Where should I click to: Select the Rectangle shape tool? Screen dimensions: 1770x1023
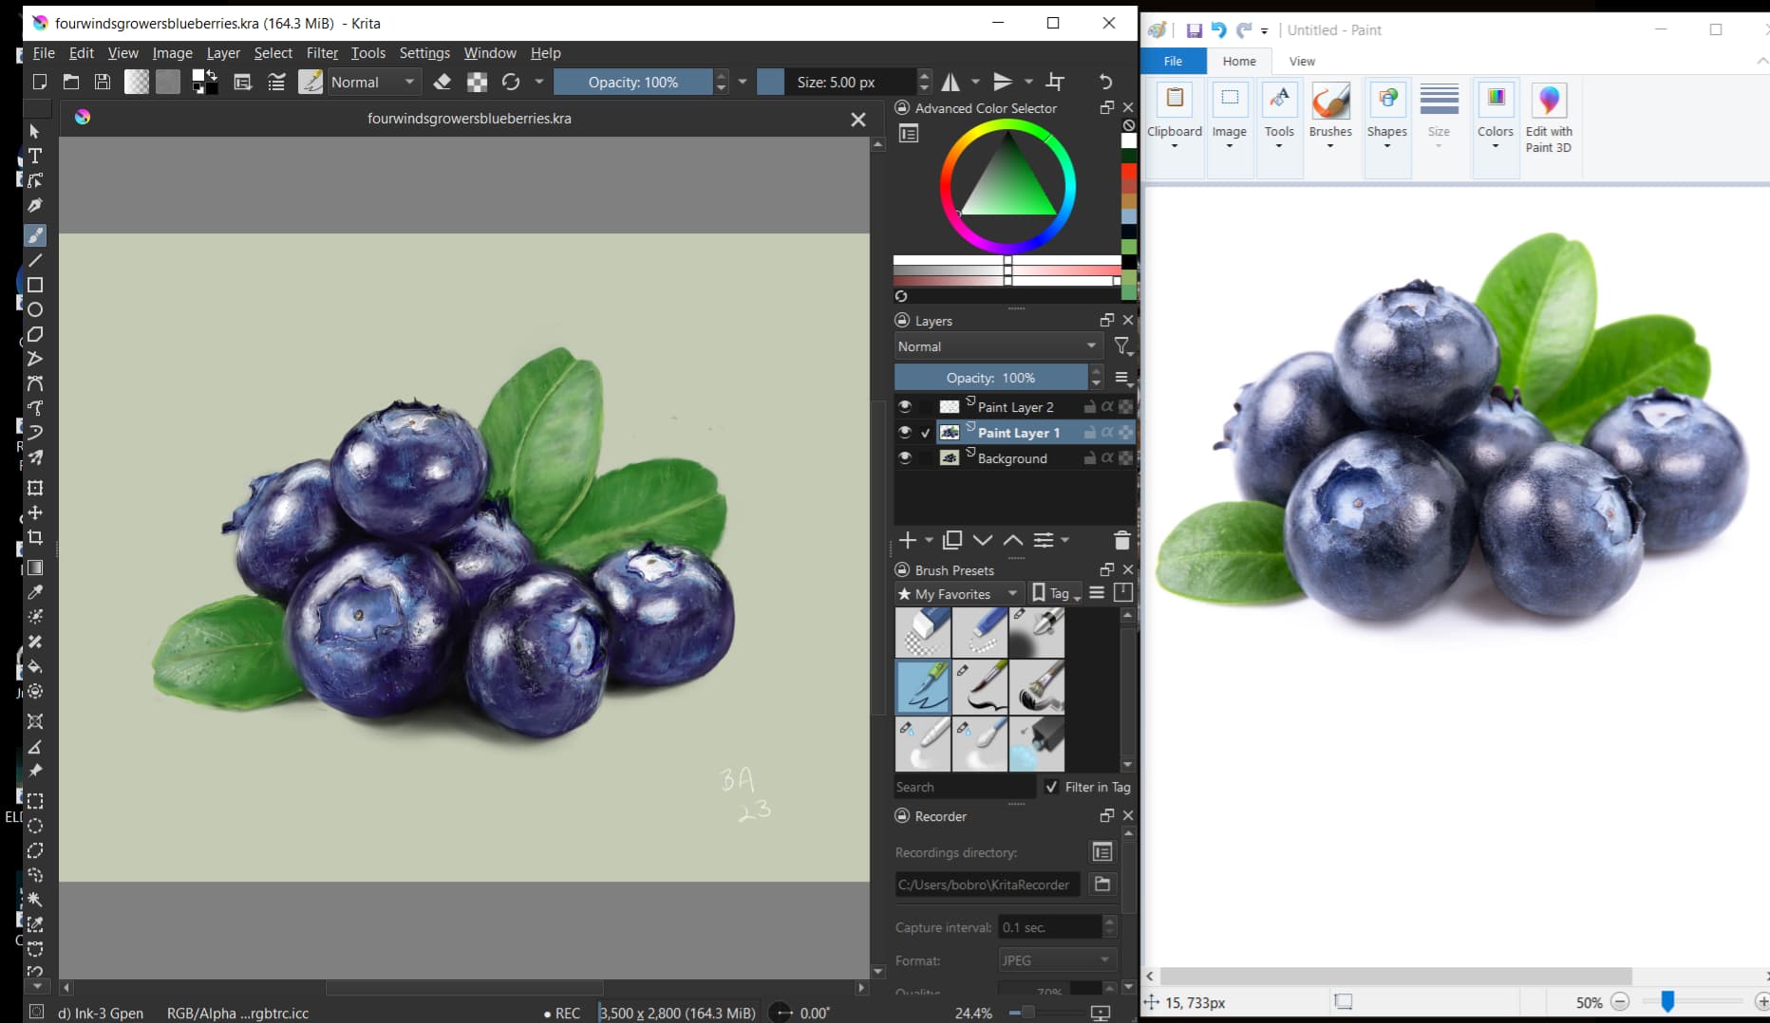point(35,285)
